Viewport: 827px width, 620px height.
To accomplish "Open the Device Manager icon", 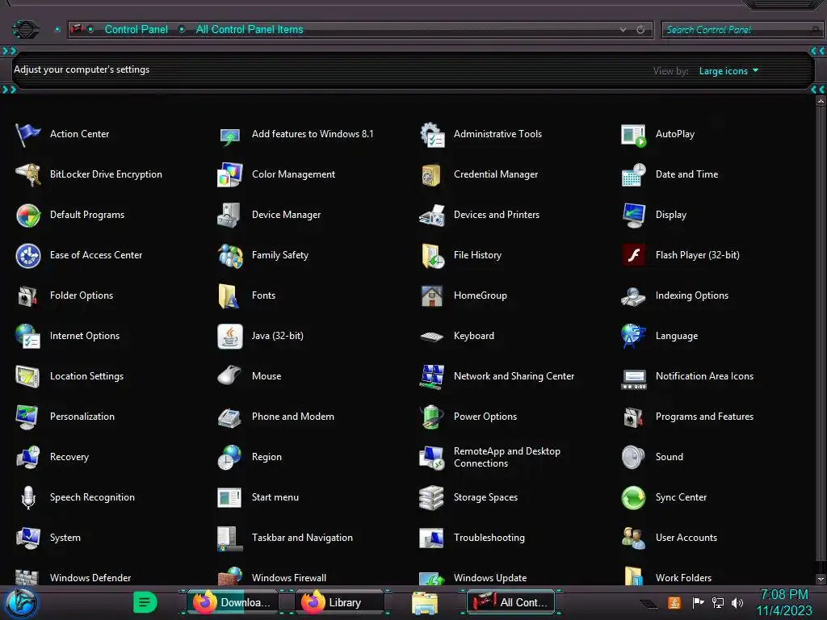I will pyautogui.click(x=230, y=215).
